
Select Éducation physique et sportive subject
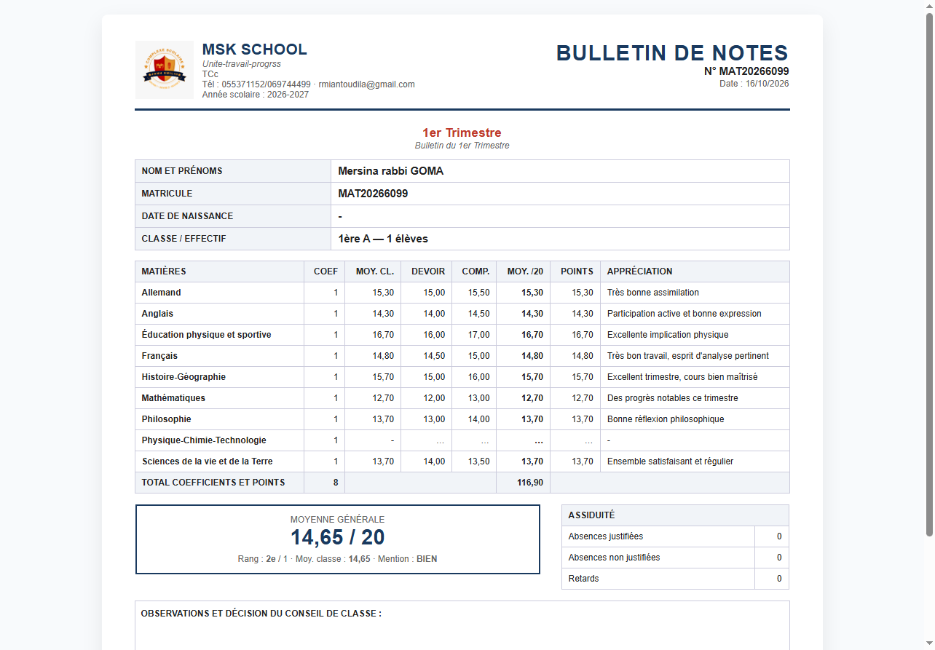tap(207, 335)
